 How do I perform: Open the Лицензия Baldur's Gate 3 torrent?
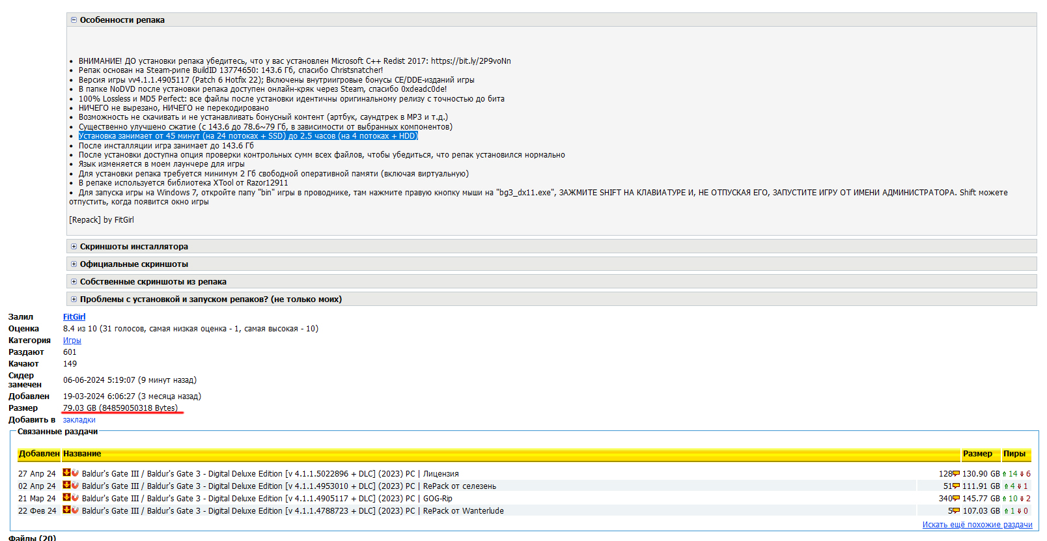click(x=270, y=474)
